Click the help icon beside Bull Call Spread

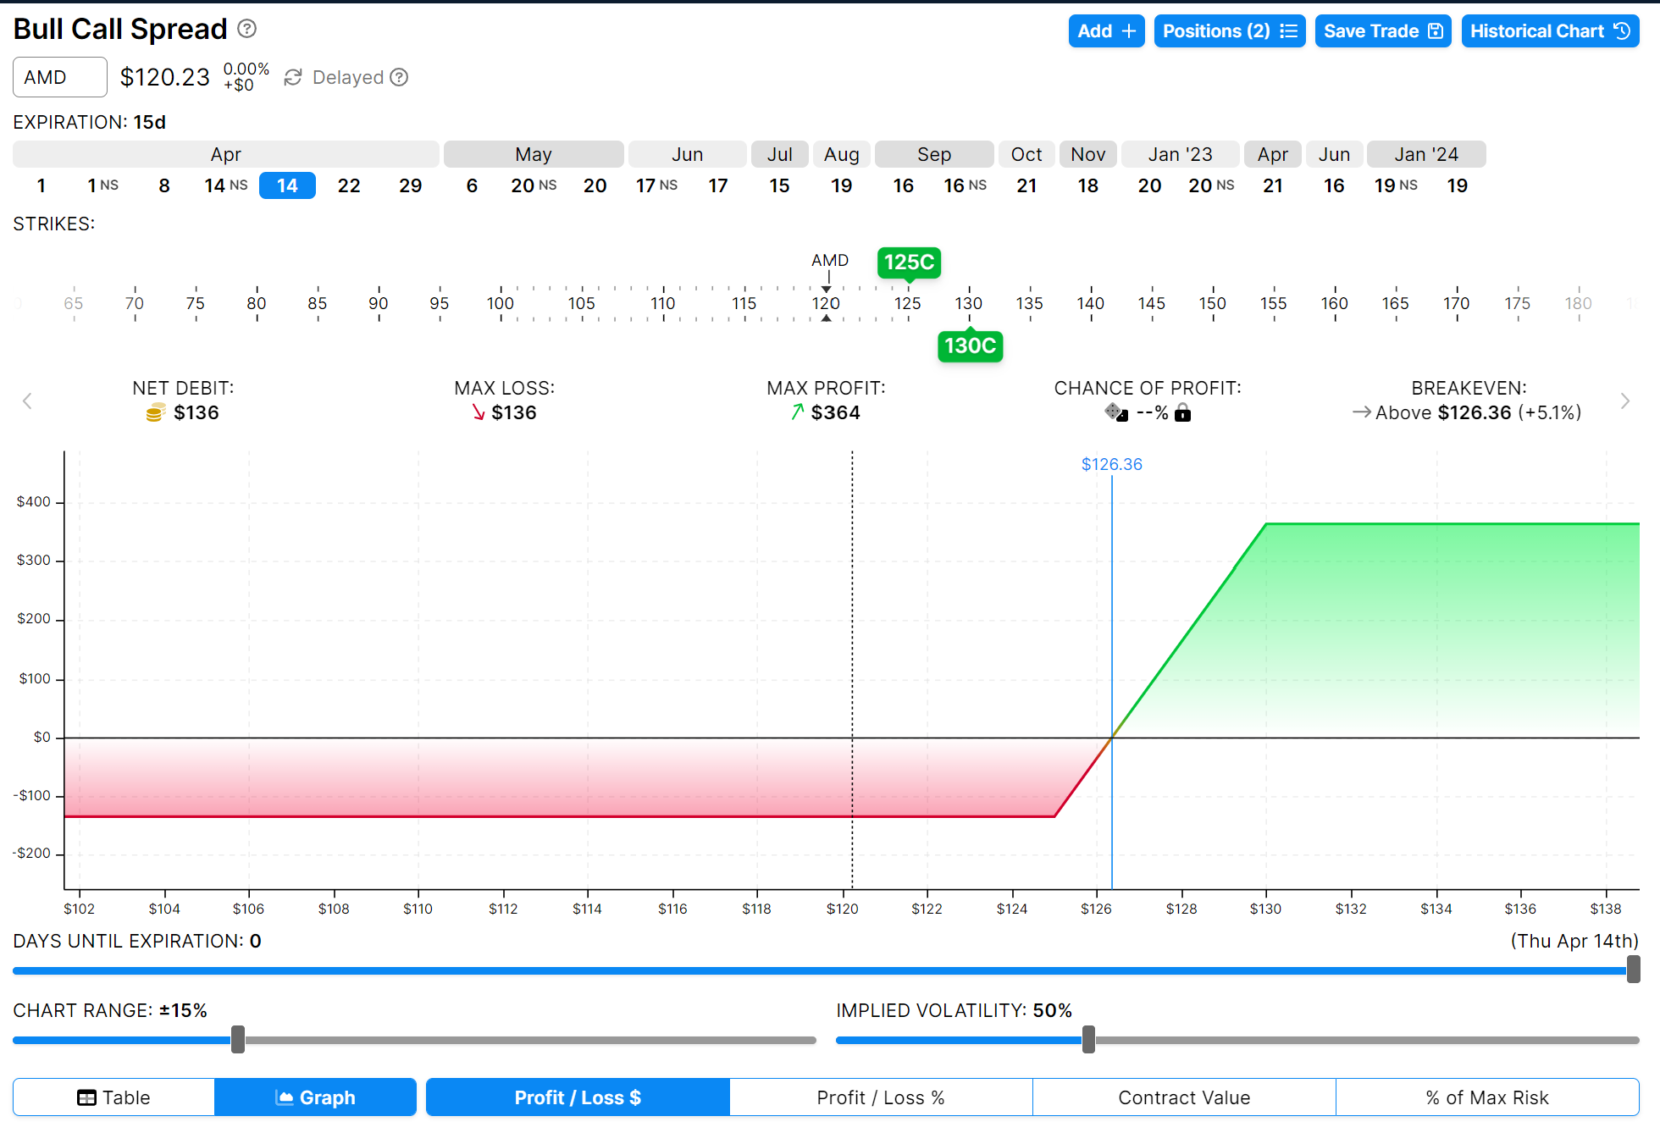[x=246, y=29]
